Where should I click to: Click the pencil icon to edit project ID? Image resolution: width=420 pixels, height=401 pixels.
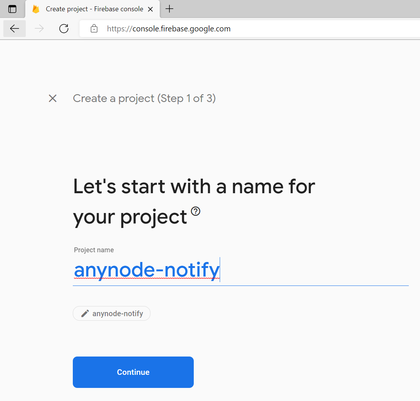click(x=85, y=314)
